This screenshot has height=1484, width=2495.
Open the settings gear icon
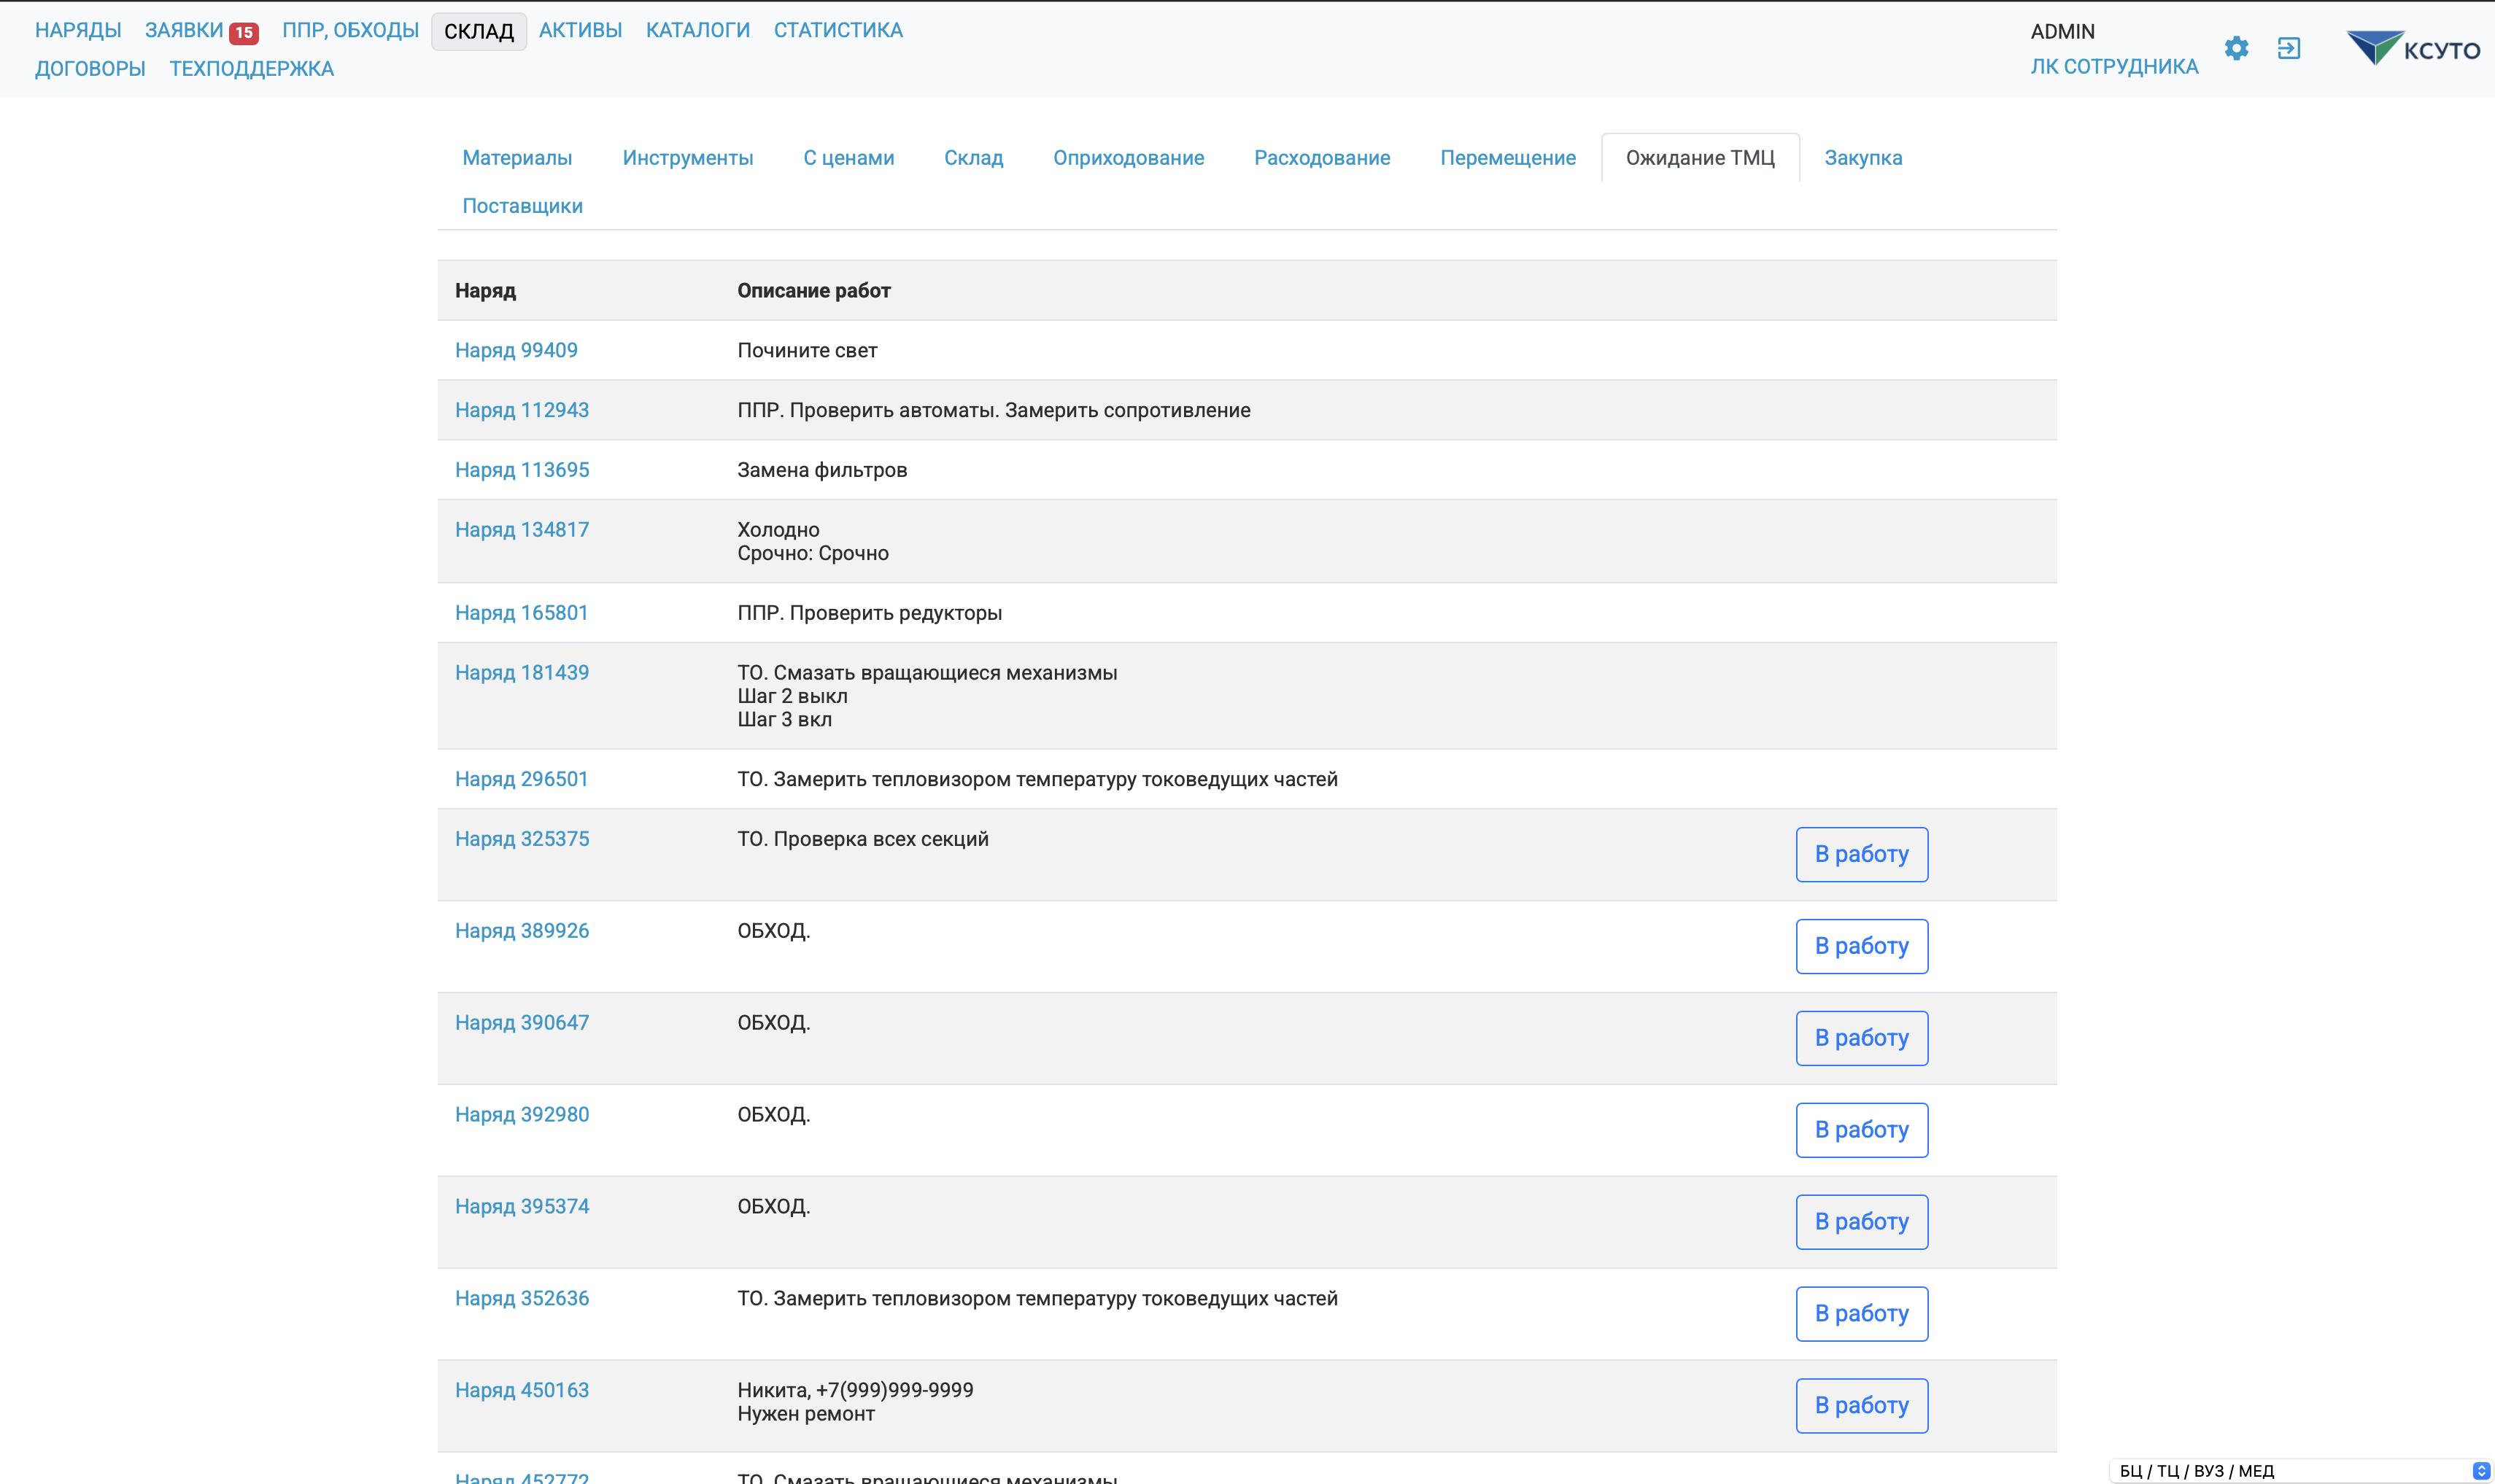(x=2236, y=48)
